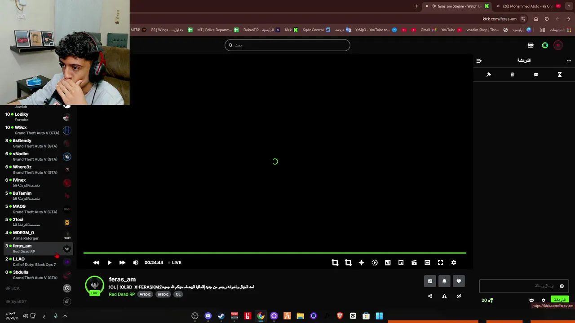Click the first crop icon in player controls
This screenshot has height=323, width=575.
pyautogui.click(x=335, y=262)
